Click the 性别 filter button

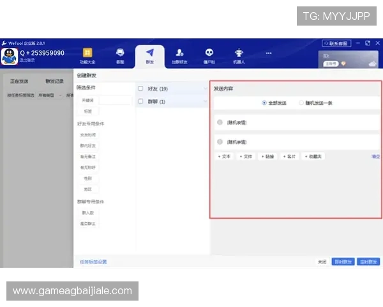pos(87,178)
